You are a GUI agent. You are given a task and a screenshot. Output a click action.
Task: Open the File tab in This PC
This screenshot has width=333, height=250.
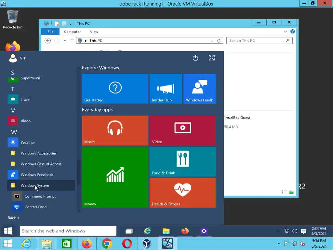point(50,32)
